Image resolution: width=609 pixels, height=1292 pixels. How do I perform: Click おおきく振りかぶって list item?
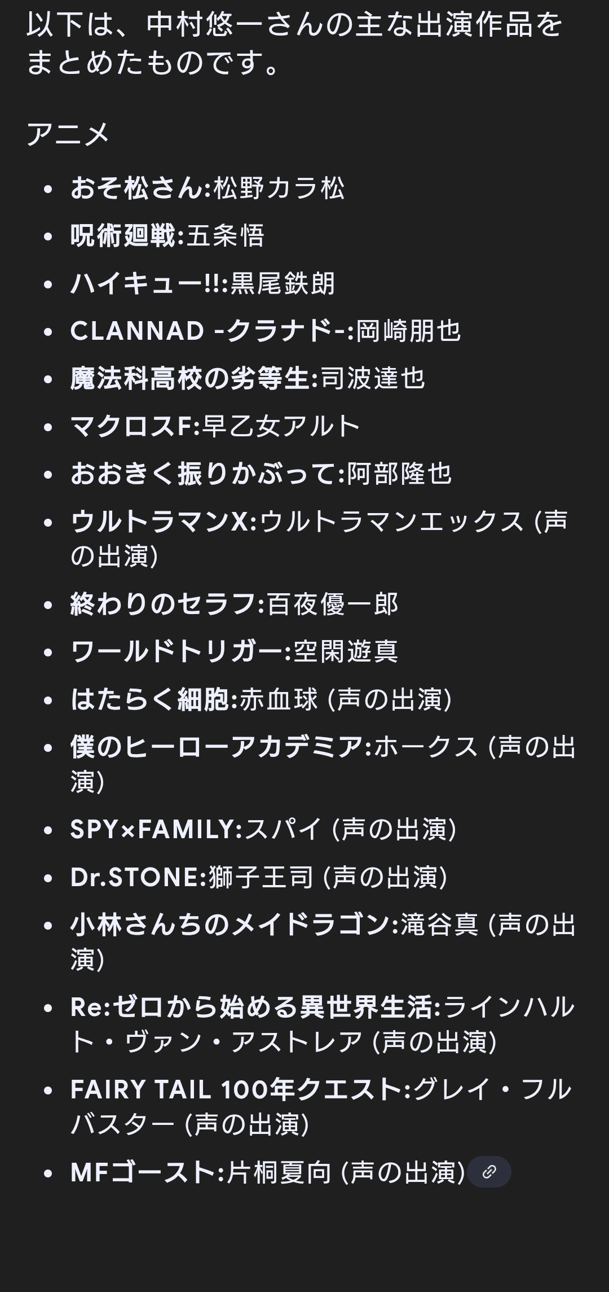[x=261, y=474]
